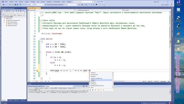Click the second desktop icon below Visual Studio 2019
Viewport: 184px width, 104px height.
[x=178, y=10]
